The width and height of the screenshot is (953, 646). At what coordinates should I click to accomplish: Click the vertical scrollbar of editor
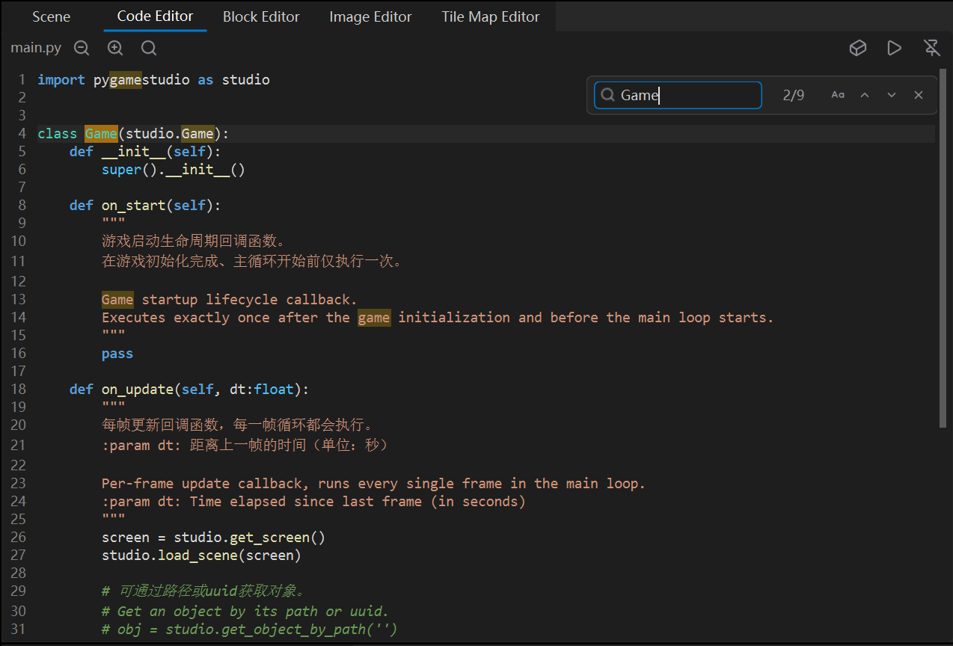coord(943,247)
